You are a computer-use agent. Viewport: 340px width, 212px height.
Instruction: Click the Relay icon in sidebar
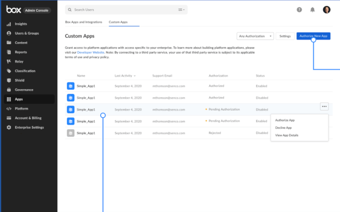[x=9, y=62]
